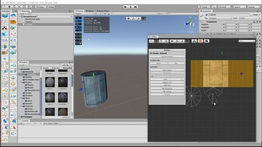Open ProBuilder New Shape tool icon
This screenshot has height=147, width=262.
click(x=5, y=16)
